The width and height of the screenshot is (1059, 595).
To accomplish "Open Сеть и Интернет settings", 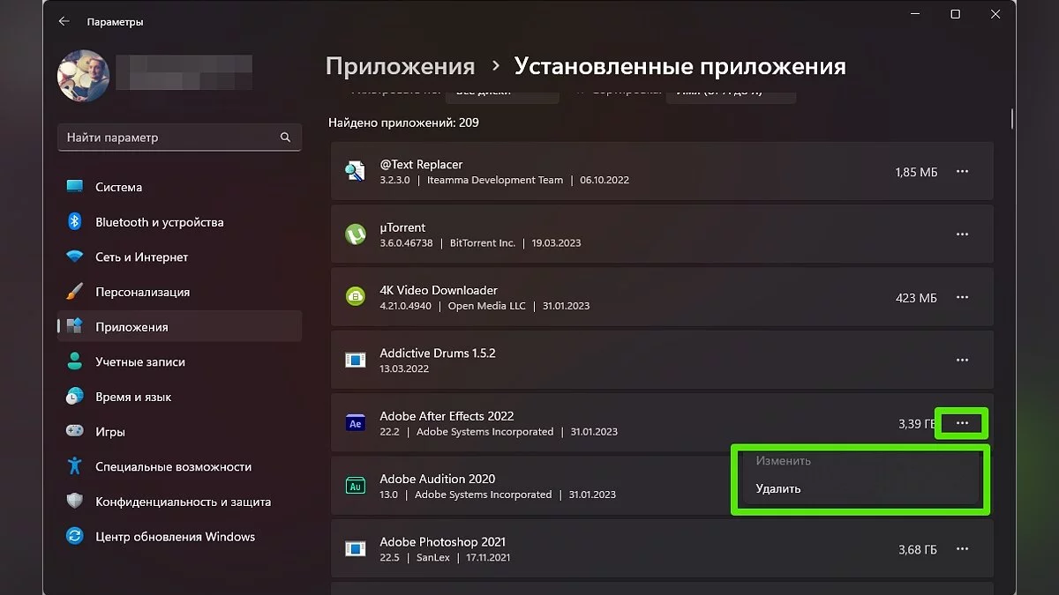I will coord(141,257).
